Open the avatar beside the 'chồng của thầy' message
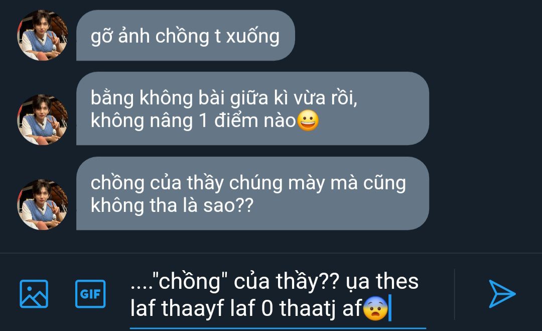Image resolution: width=542 pixels, height=331 pixels. point(43,204)
